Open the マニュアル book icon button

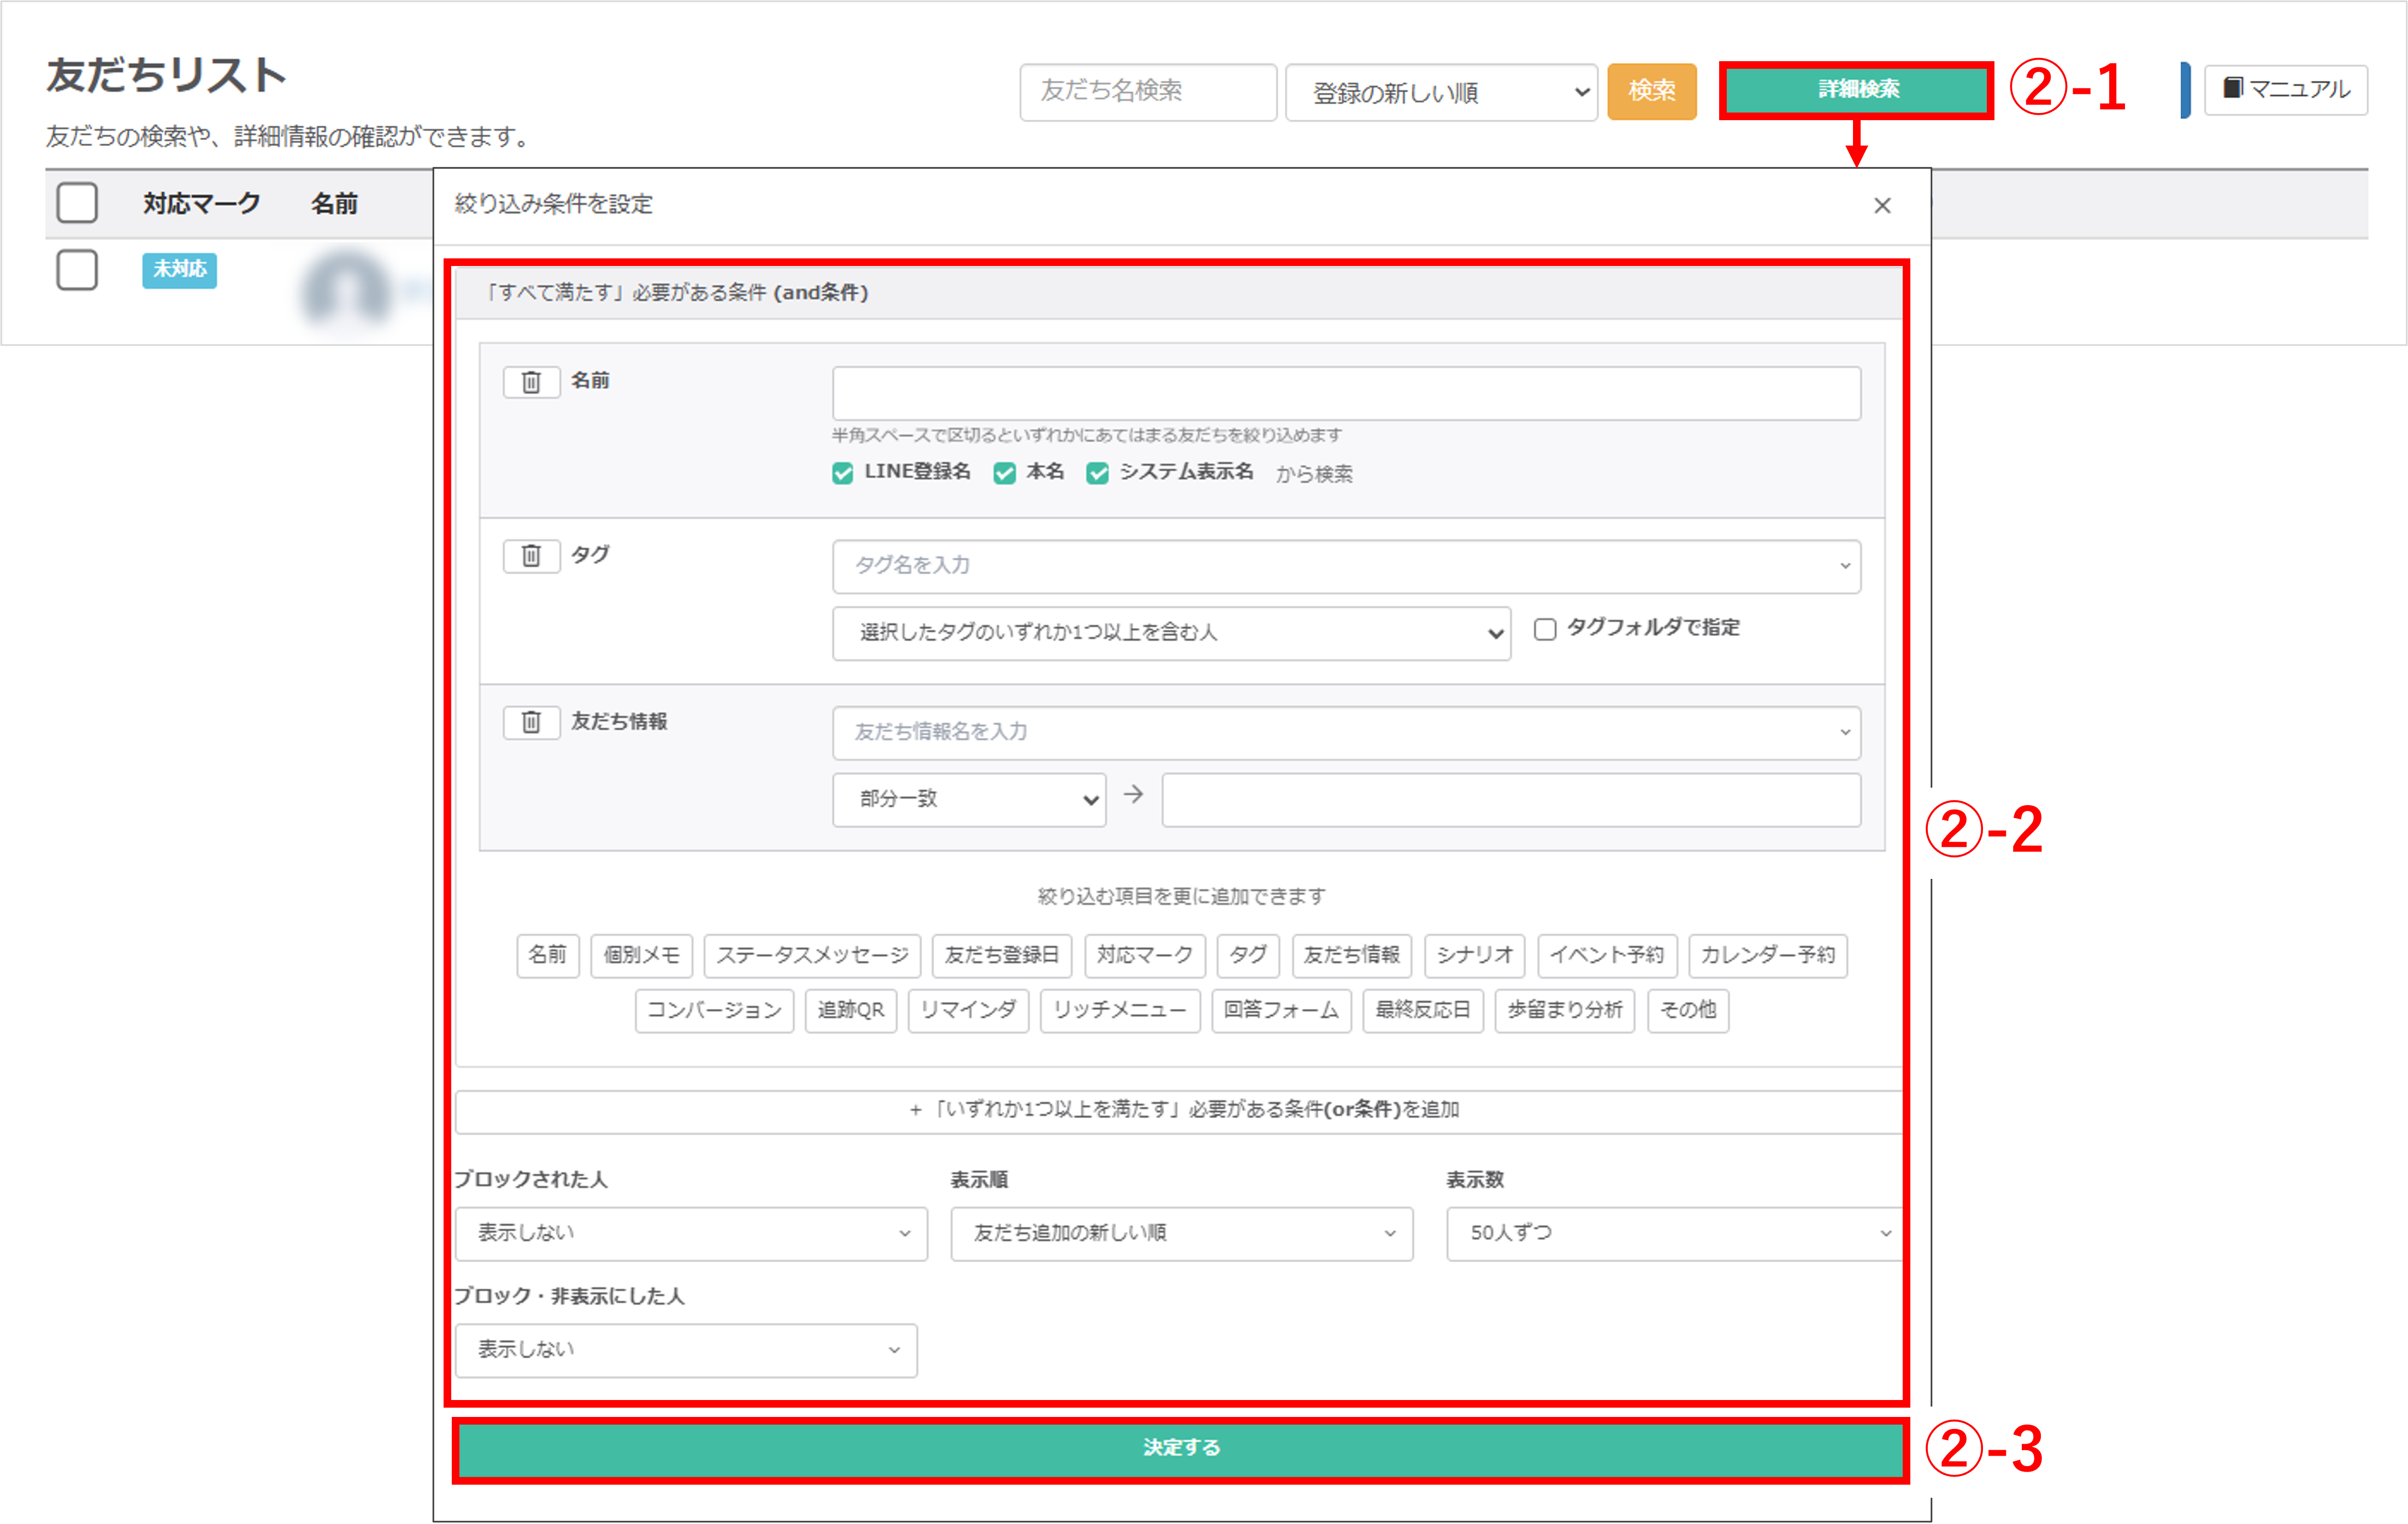coord(2285,90)
